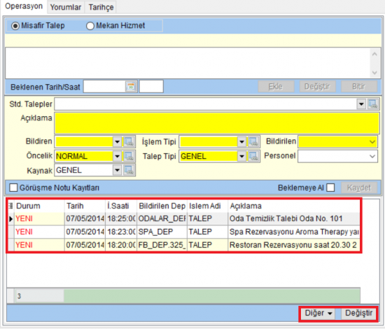Screen dimensions: 385x329
Task: Tick the Beklemeye Al checkbox
Action: pos(330,188)
